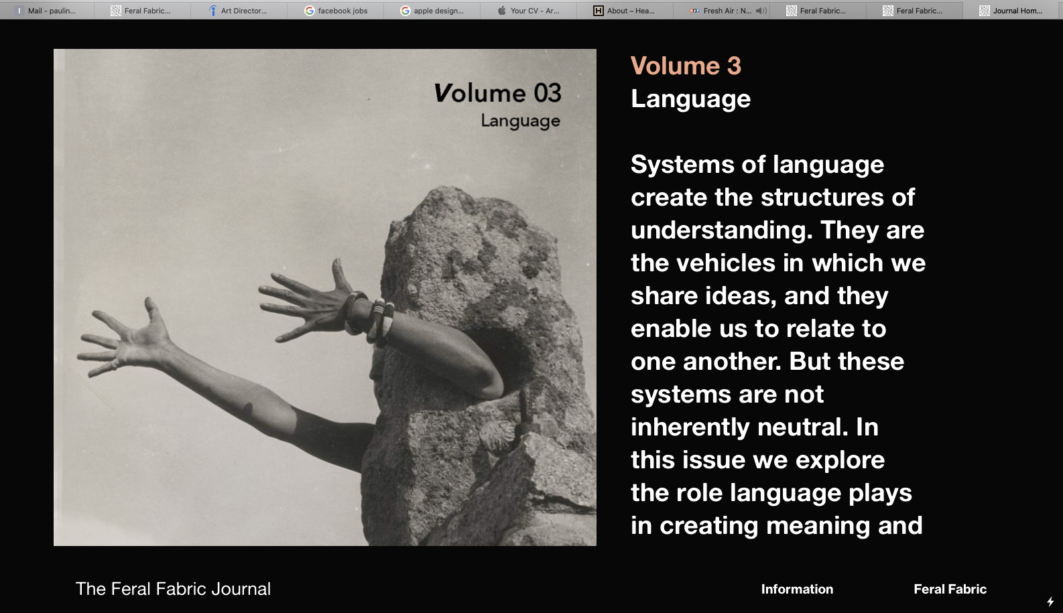Viewport: 1063px width, 613px height.
Task: Switch to the Fresh Air tab
Action: point(721,10)
